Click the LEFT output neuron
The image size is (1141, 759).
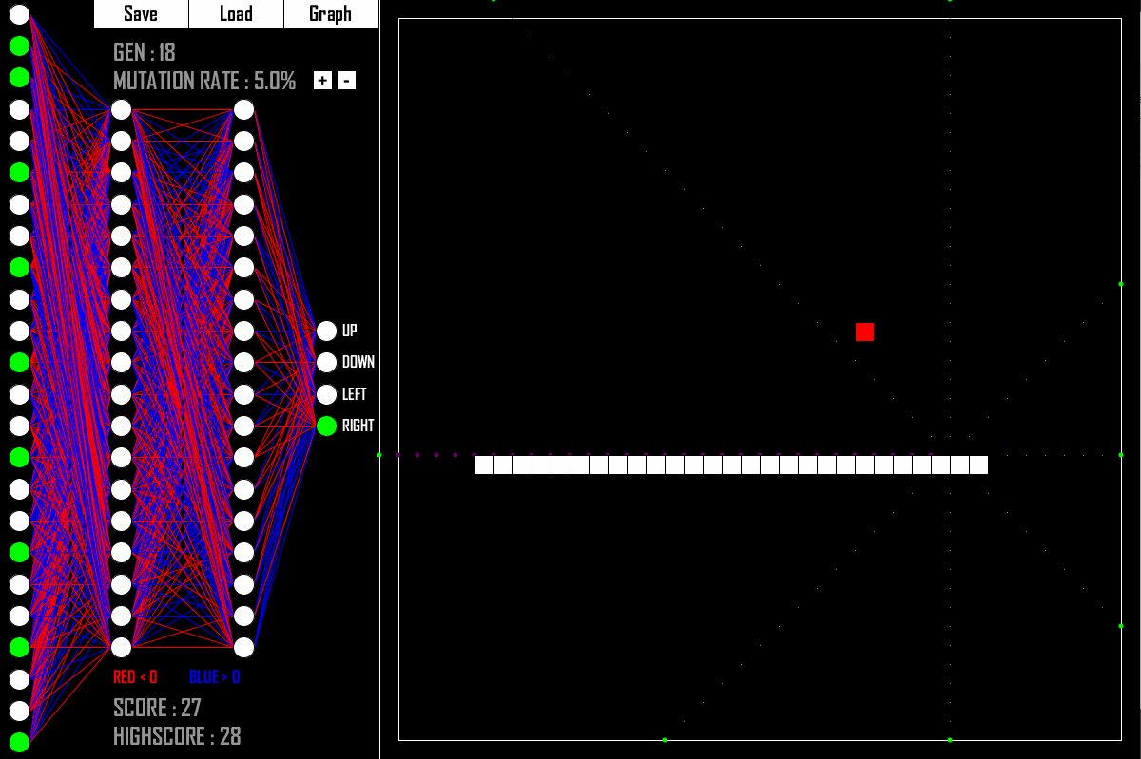[x=328, y=393]
